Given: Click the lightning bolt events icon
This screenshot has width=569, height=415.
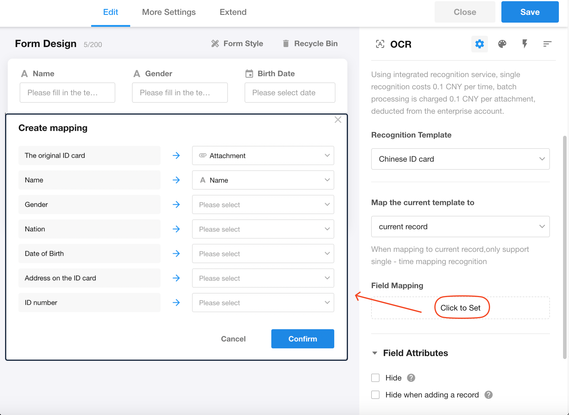Looking at the screenshot, I should click(x=525, y=44).
